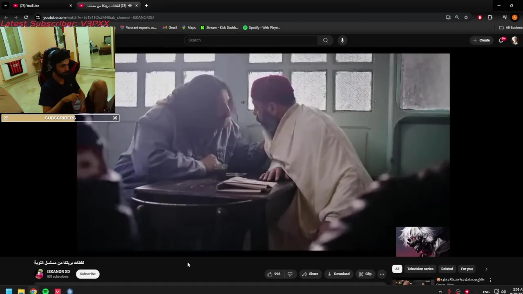
Task: Open options menu for first recommended video
Action: pos(490,280)
